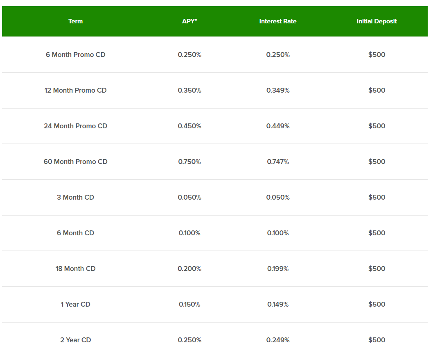Click the 2 Year CD term
The image size is (433, 346).
click(75, 340)
